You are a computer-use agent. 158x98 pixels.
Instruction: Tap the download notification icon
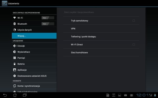(114, 95)
